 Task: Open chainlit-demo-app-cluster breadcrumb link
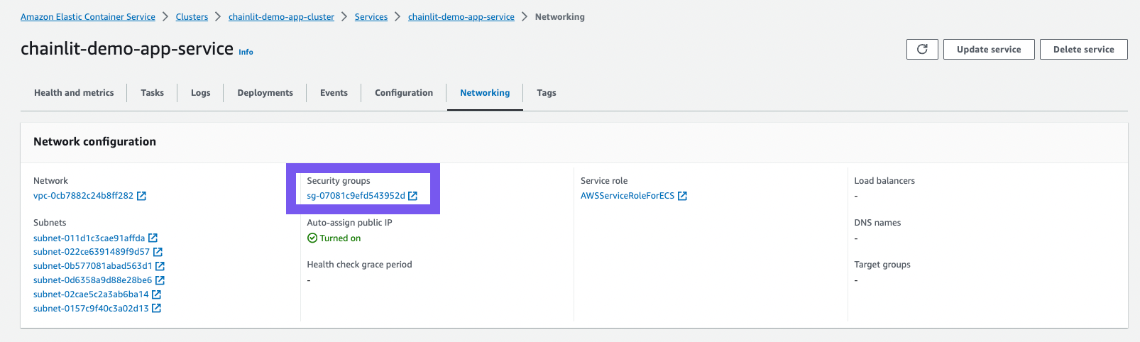pos(281,17)
